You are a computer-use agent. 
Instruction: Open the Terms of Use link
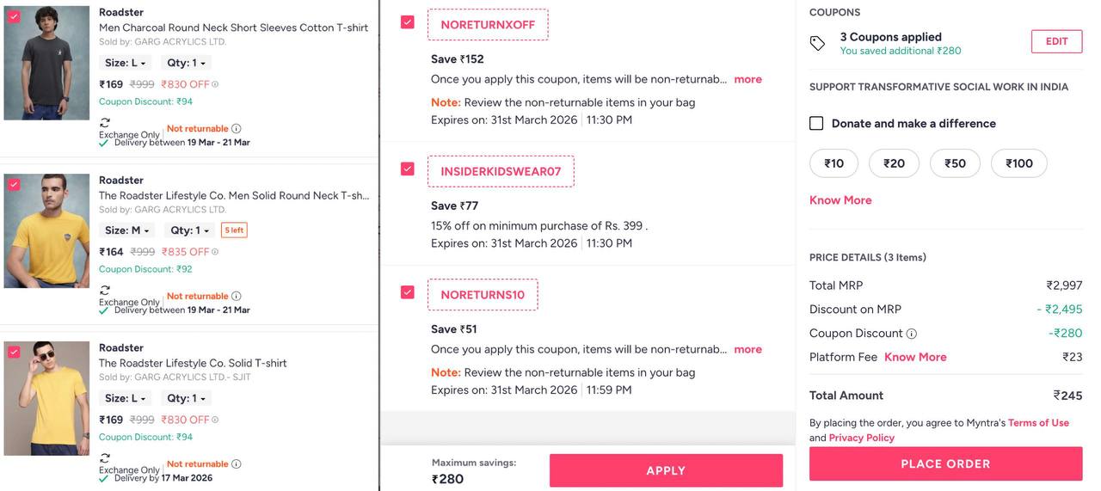click(x=1038, y=423)
